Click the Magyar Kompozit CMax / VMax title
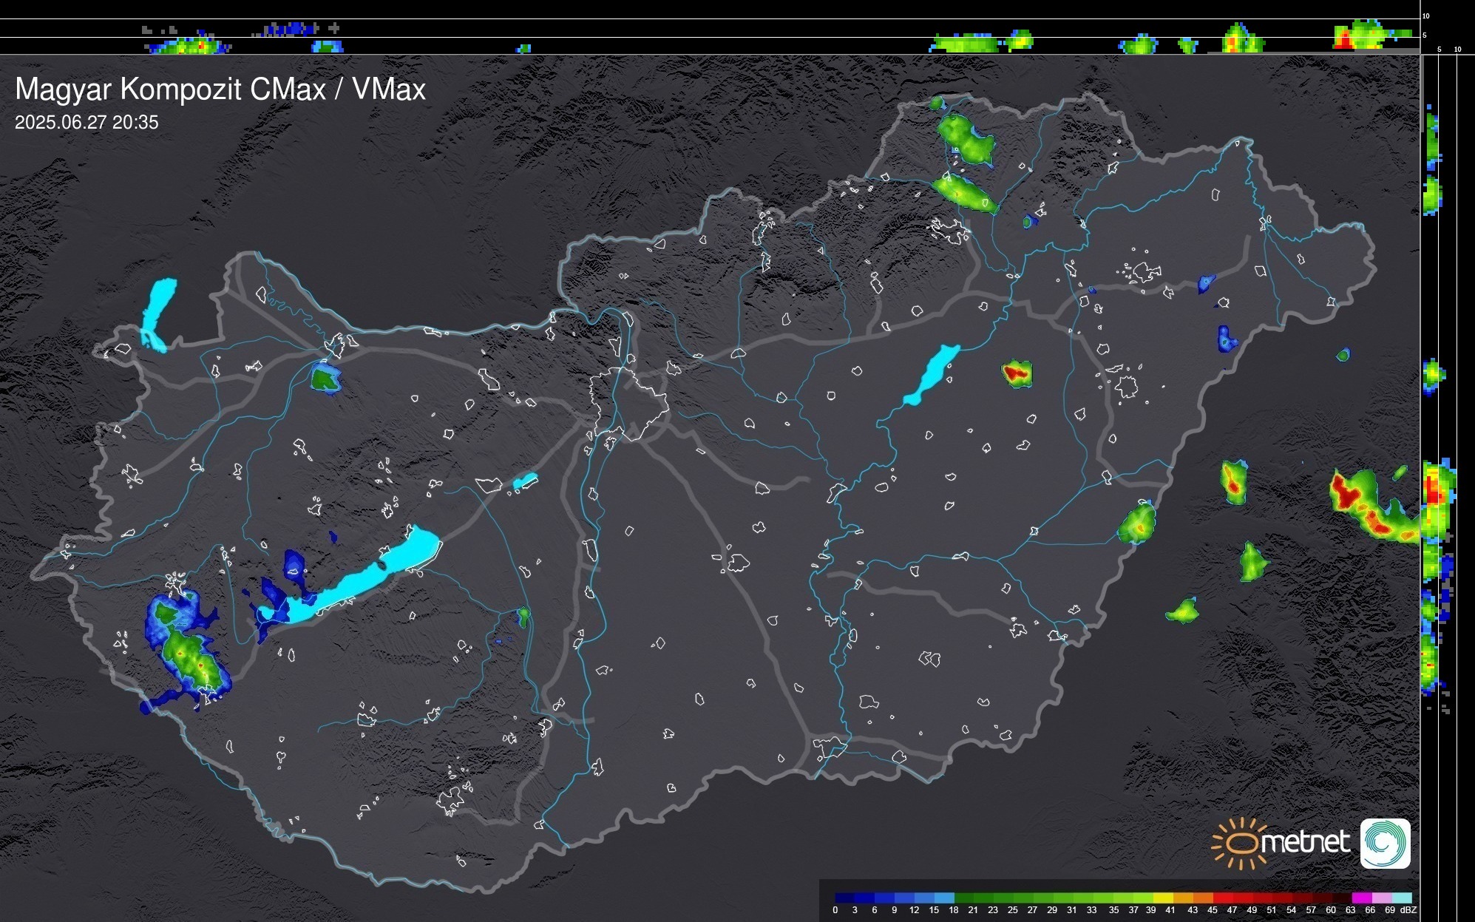The image size is (1475, 922). [x=220, y=89]
